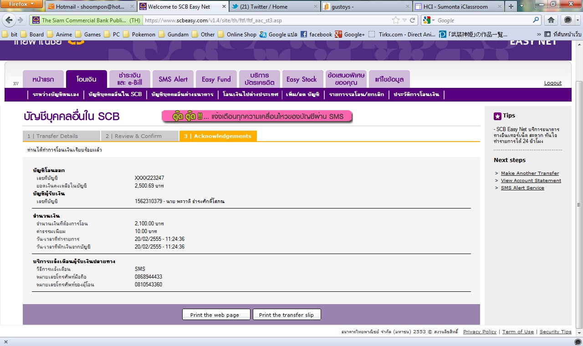Open the Games bookmark folder
Viewport: 583px width, 346px height.
[88, 34]
